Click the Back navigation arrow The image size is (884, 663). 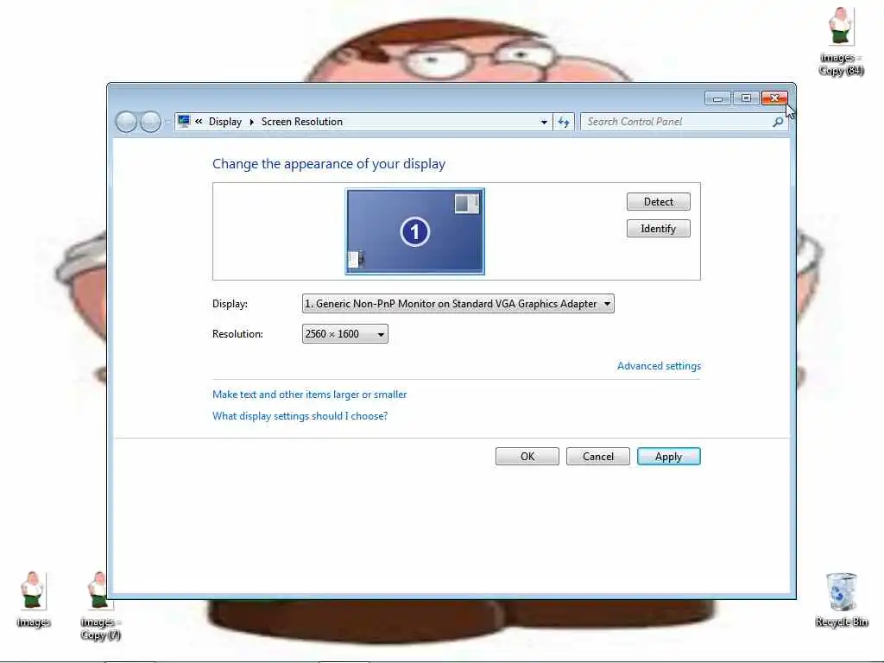coord(126,122)
